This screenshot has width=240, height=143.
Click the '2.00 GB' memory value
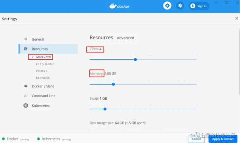coord(110,74)
